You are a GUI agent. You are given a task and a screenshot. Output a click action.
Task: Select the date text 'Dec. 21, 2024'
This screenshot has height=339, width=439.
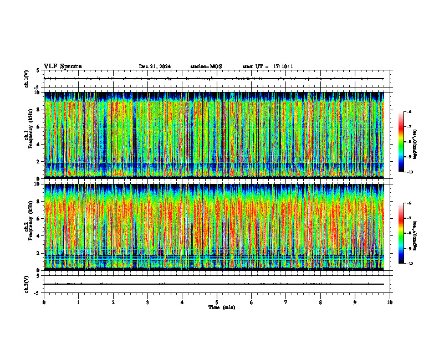pos(155,66)
